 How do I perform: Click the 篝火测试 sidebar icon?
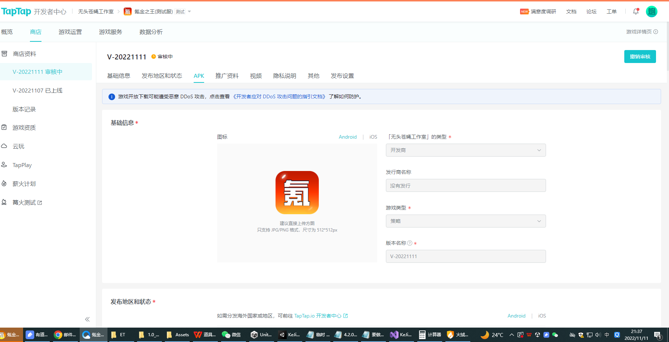4,202
